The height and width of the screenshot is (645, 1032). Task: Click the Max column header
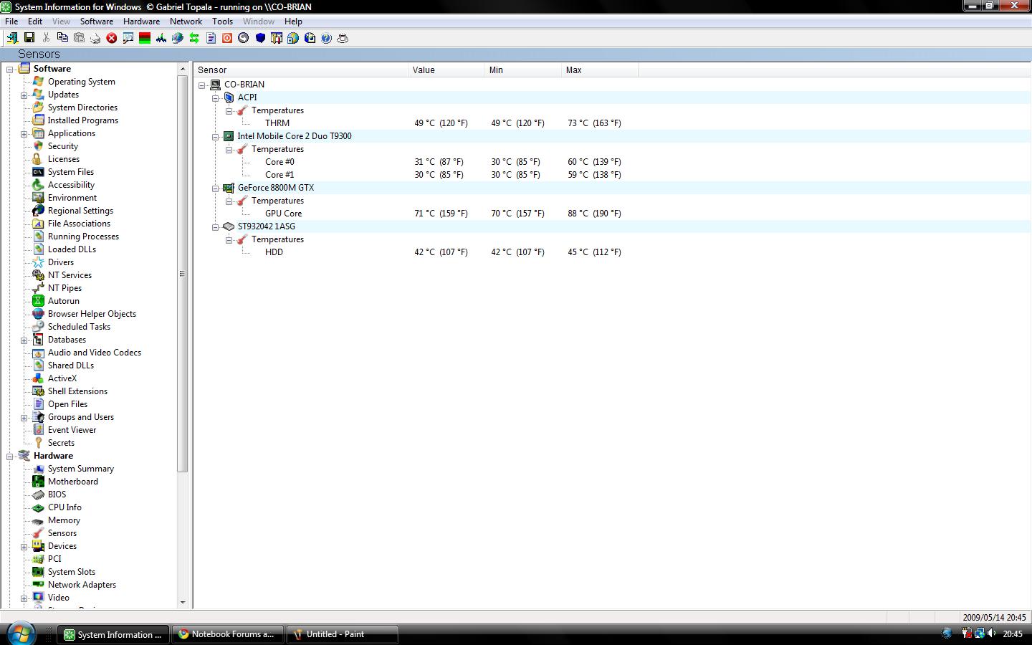601,70
